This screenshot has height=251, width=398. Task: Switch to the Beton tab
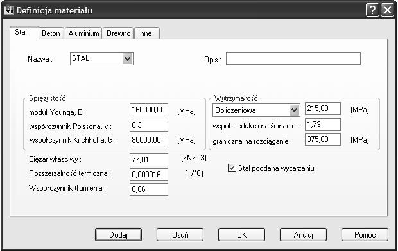(x=51, y=33)
